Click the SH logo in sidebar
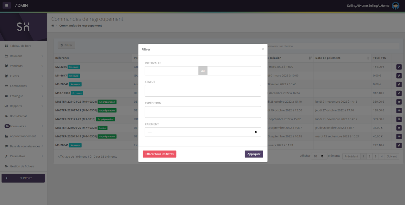 coord(23,27)
